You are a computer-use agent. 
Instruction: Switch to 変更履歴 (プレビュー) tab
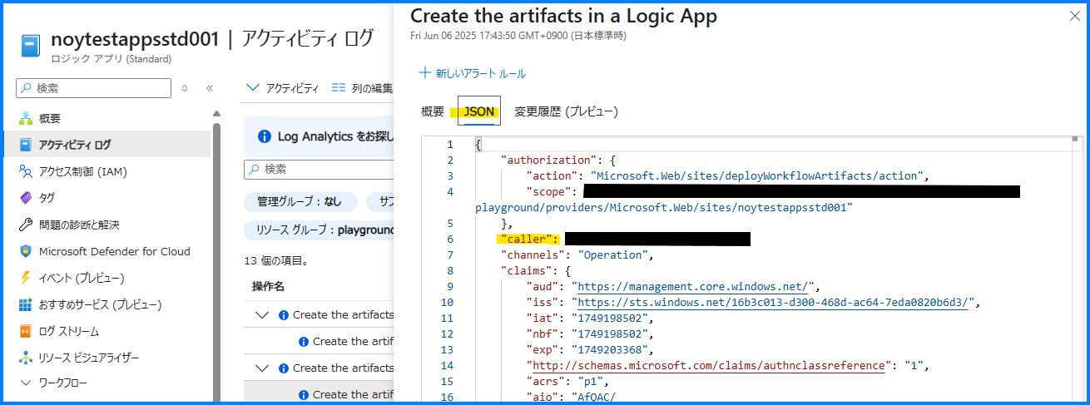tap(566, 111)
